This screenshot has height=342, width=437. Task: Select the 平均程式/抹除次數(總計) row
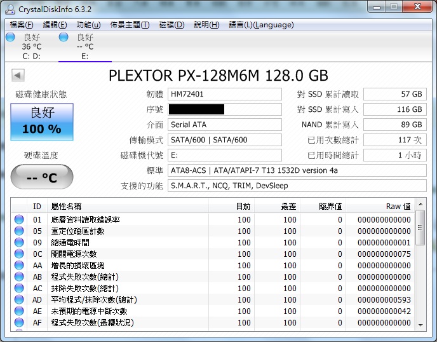213,299
